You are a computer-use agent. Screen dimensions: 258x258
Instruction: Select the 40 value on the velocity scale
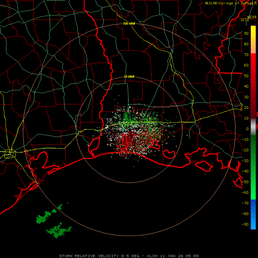click(246, 86)
